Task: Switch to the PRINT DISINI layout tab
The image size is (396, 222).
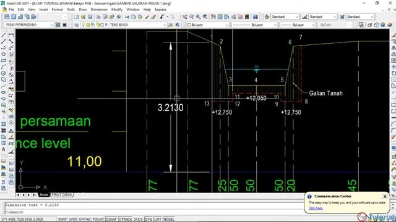Action: click(x=62, y=195)
